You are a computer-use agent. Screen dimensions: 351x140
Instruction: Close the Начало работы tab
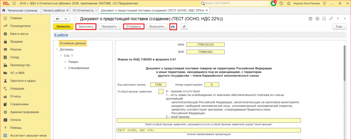pos(68,11)
